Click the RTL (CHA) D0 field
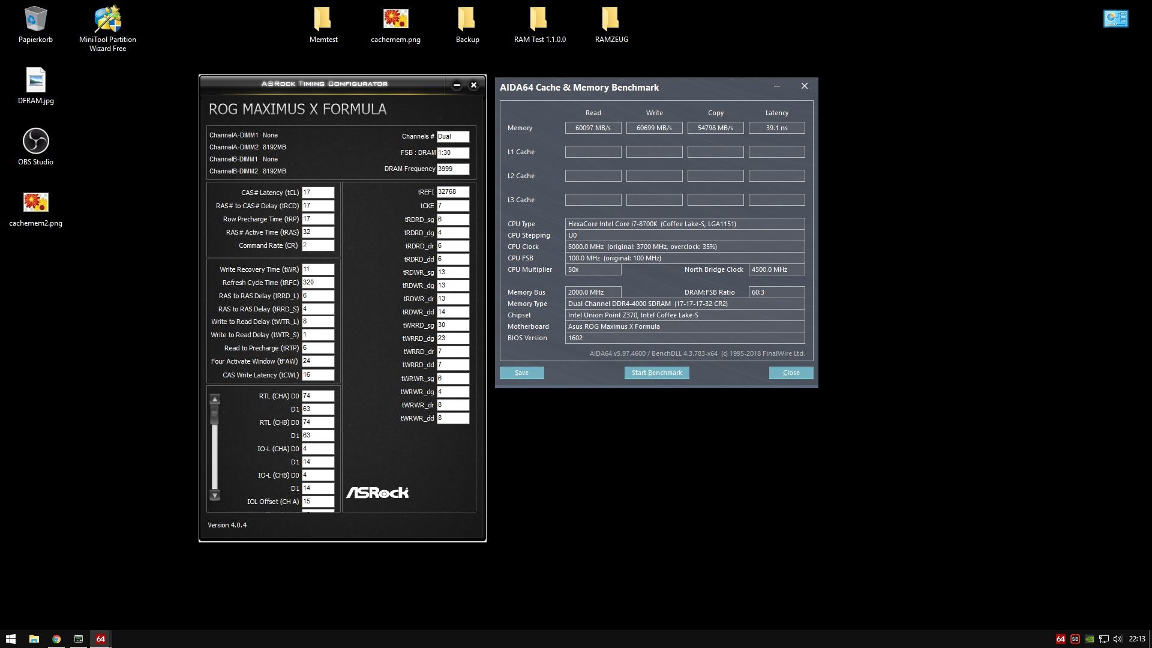 317,396
